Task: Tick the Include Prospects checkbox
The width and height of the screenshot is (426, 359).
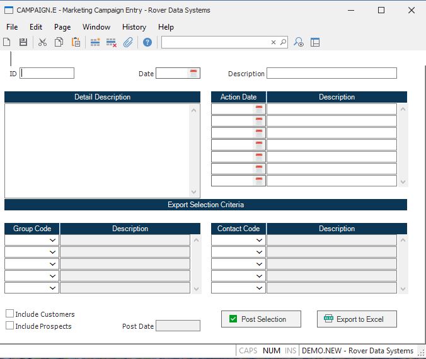Action: coord(10,326)
